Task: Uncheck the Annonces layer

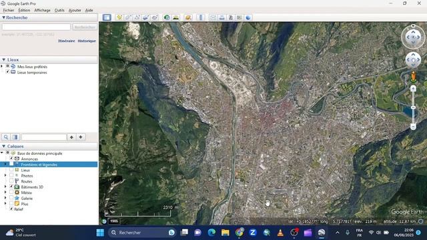Action: point(11,159)
